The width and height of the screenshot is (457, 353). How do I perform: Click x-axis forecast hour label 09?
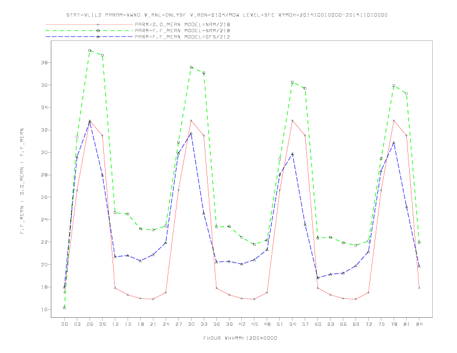tap(102, 324)
